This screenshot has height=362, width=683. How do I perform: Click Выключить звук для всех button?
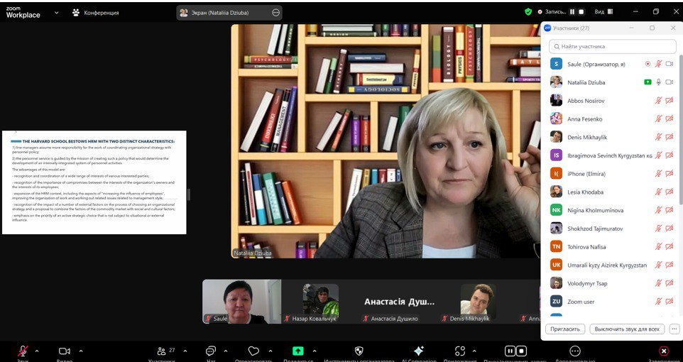pos(627,329)
